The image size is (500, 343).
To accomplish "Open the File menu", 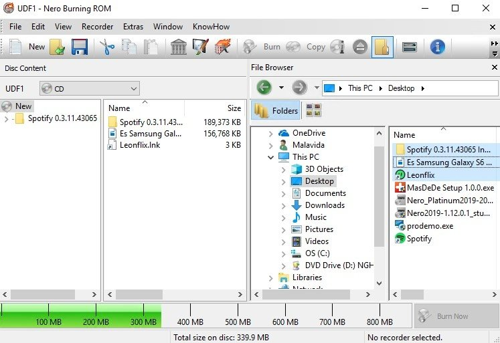I will [x=15, y=27].
